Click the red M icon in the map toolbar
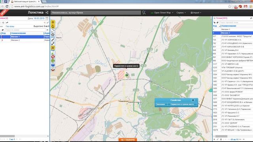The image size is (253, 142). coord(53,69)
